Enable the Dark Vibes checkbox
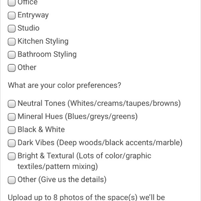201x201 pixels. 12,143
